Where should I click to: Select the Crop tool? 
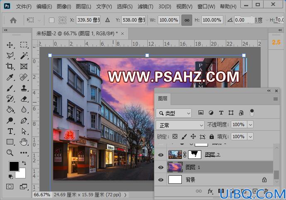(10, 66)
